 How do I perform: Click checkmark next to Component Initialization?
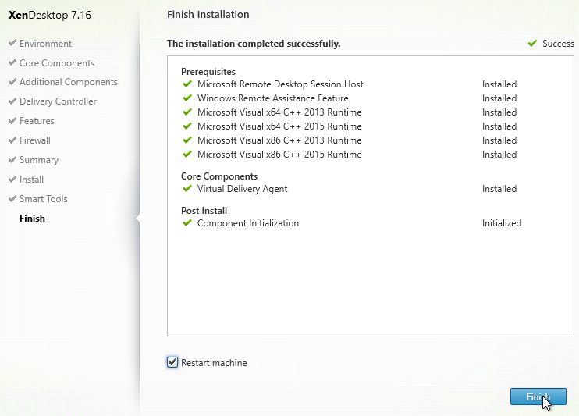(x=187, y=223)
